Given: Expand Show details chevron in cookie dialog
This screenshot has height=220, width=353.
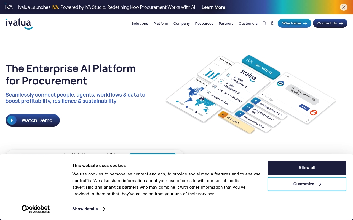Looking at the screenshot, I should click(x=104, y=209).
